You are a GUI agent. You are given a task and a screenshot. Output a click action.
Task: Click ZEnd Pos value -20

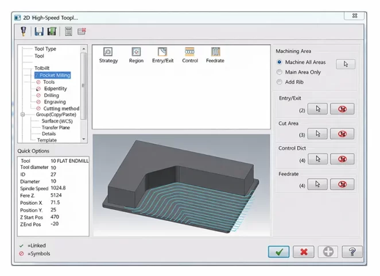click(55, 224)
